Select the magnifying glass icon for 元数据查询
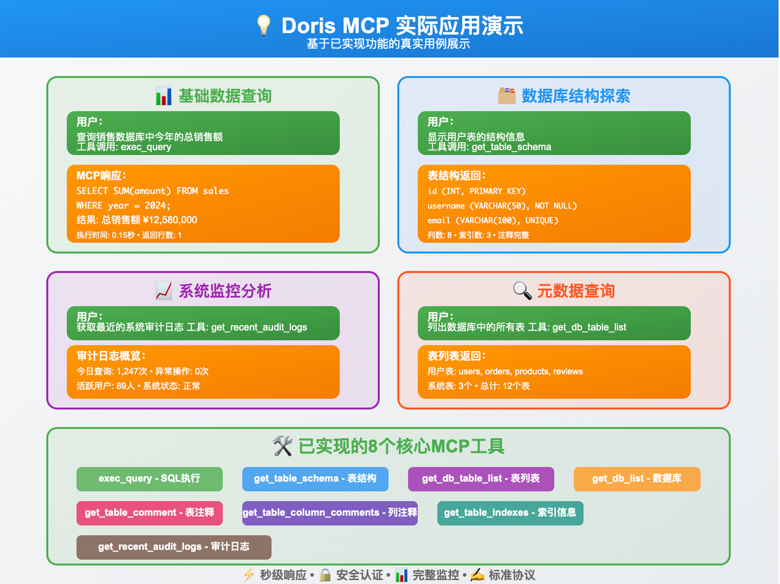 point(522,291)
